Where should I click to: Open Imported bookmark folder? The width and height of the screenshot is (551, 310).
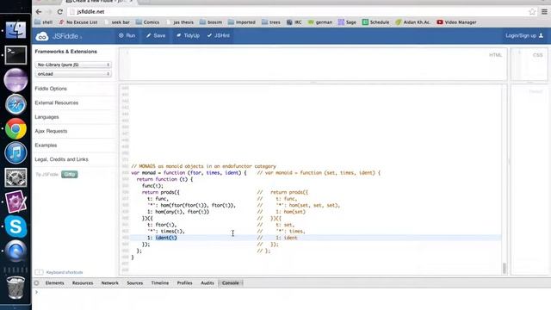[x=242, y=22]
